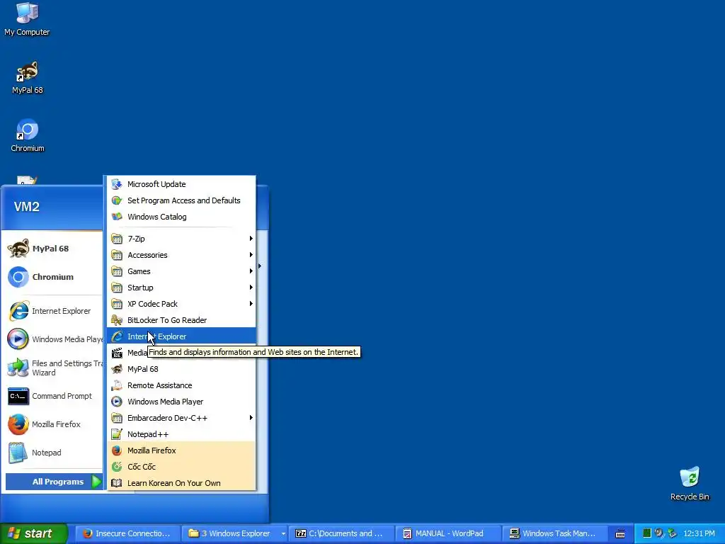Open Chromium desktop shortcut icon

pyautogui.click(x=28, y=135)
